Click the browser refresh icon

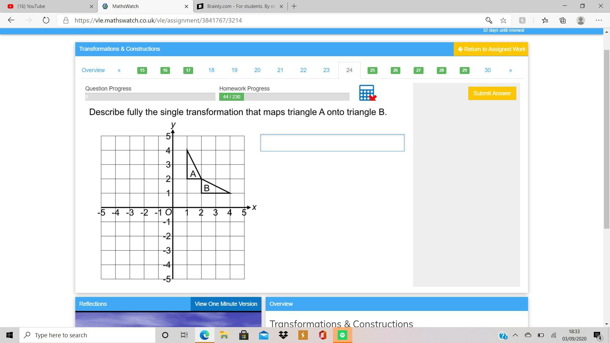(x=46, y=20)
